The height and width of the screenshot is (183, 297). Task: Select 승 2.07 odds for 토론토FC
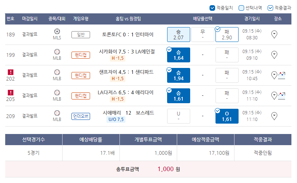click(x=178, y=35)
